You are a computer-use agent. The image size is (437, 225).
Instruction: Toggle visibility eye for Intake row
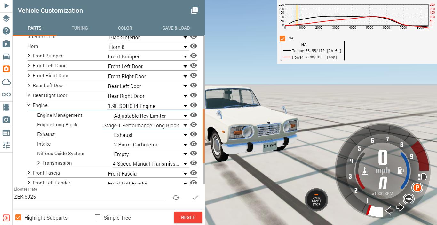pos(193,144)
